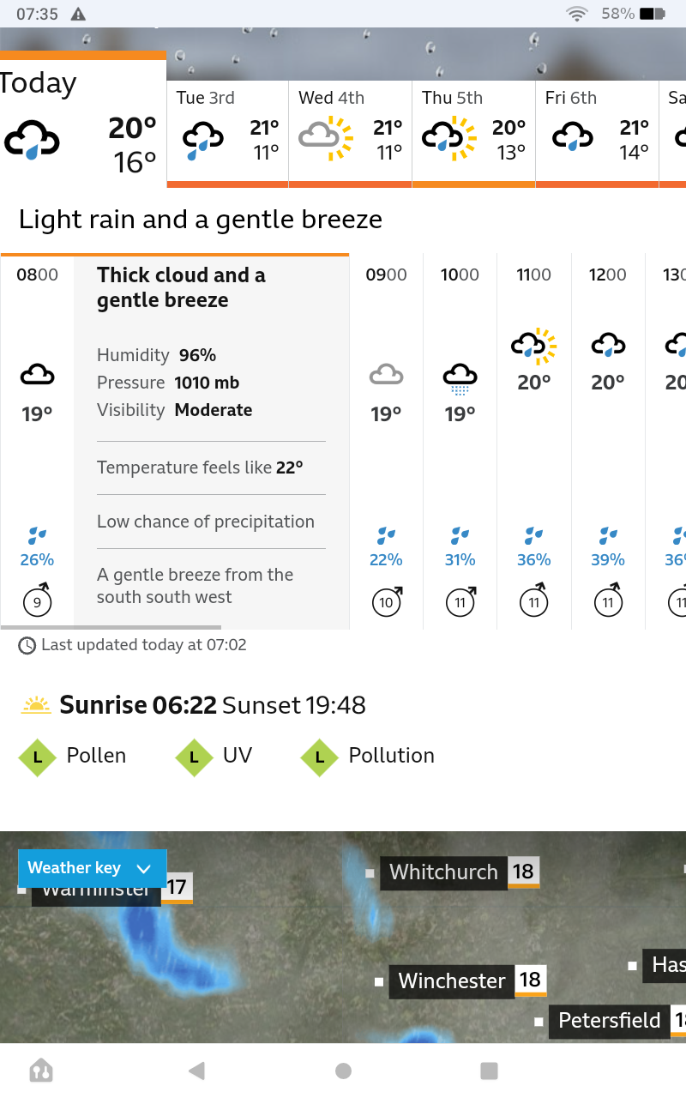Select the Fri 6th forecast tab

tap(598, 134)
